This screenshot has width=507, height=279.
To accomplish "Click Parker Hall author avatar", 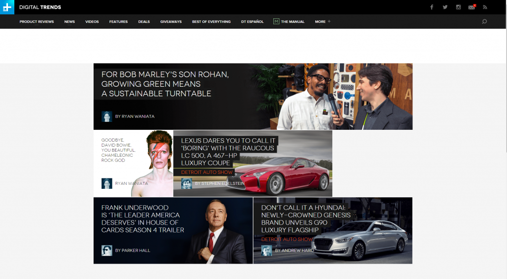I will pos(107,251).
